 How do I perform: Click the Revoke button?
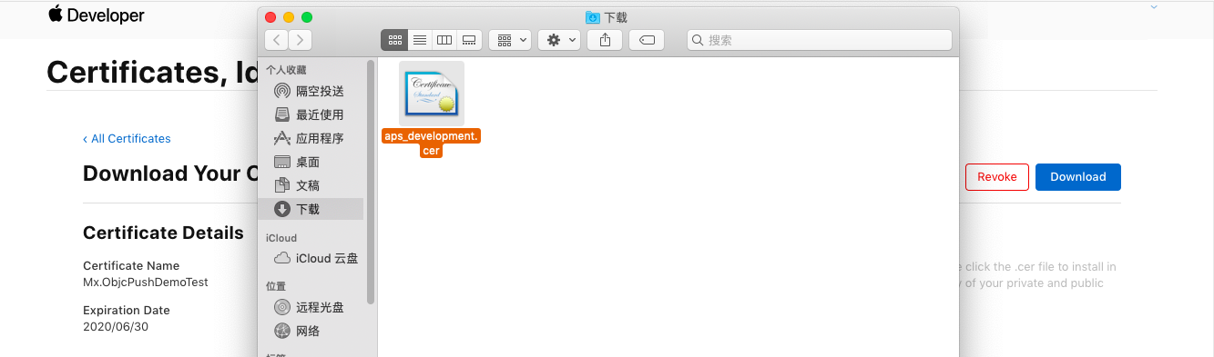[997, 177]
